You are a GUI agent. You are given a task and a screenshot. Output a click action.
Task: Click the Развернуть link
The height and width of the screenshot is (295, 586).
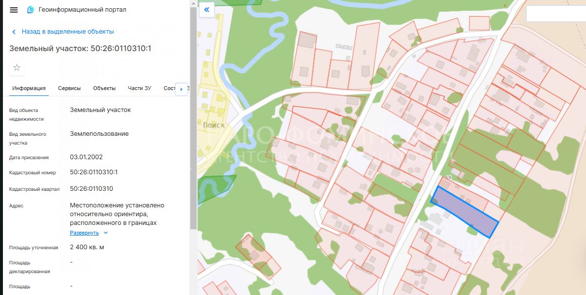[x=84, y=233]
